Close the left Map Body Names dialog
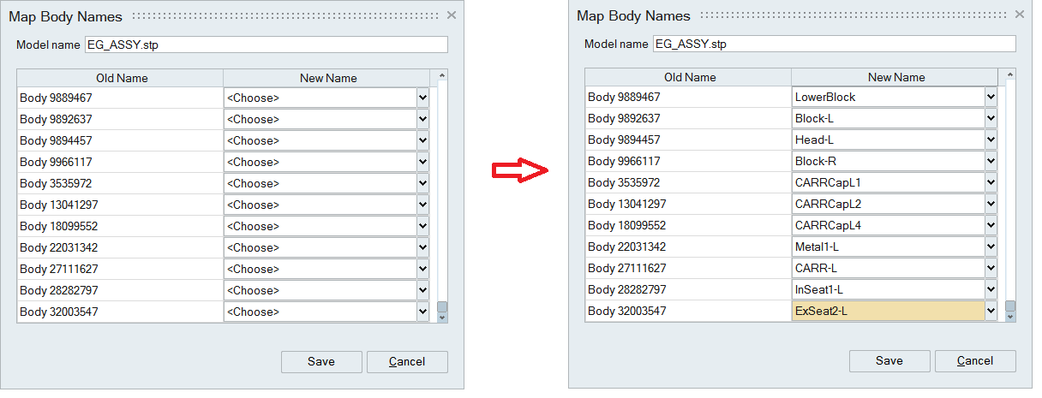 [x=452, y=15]
